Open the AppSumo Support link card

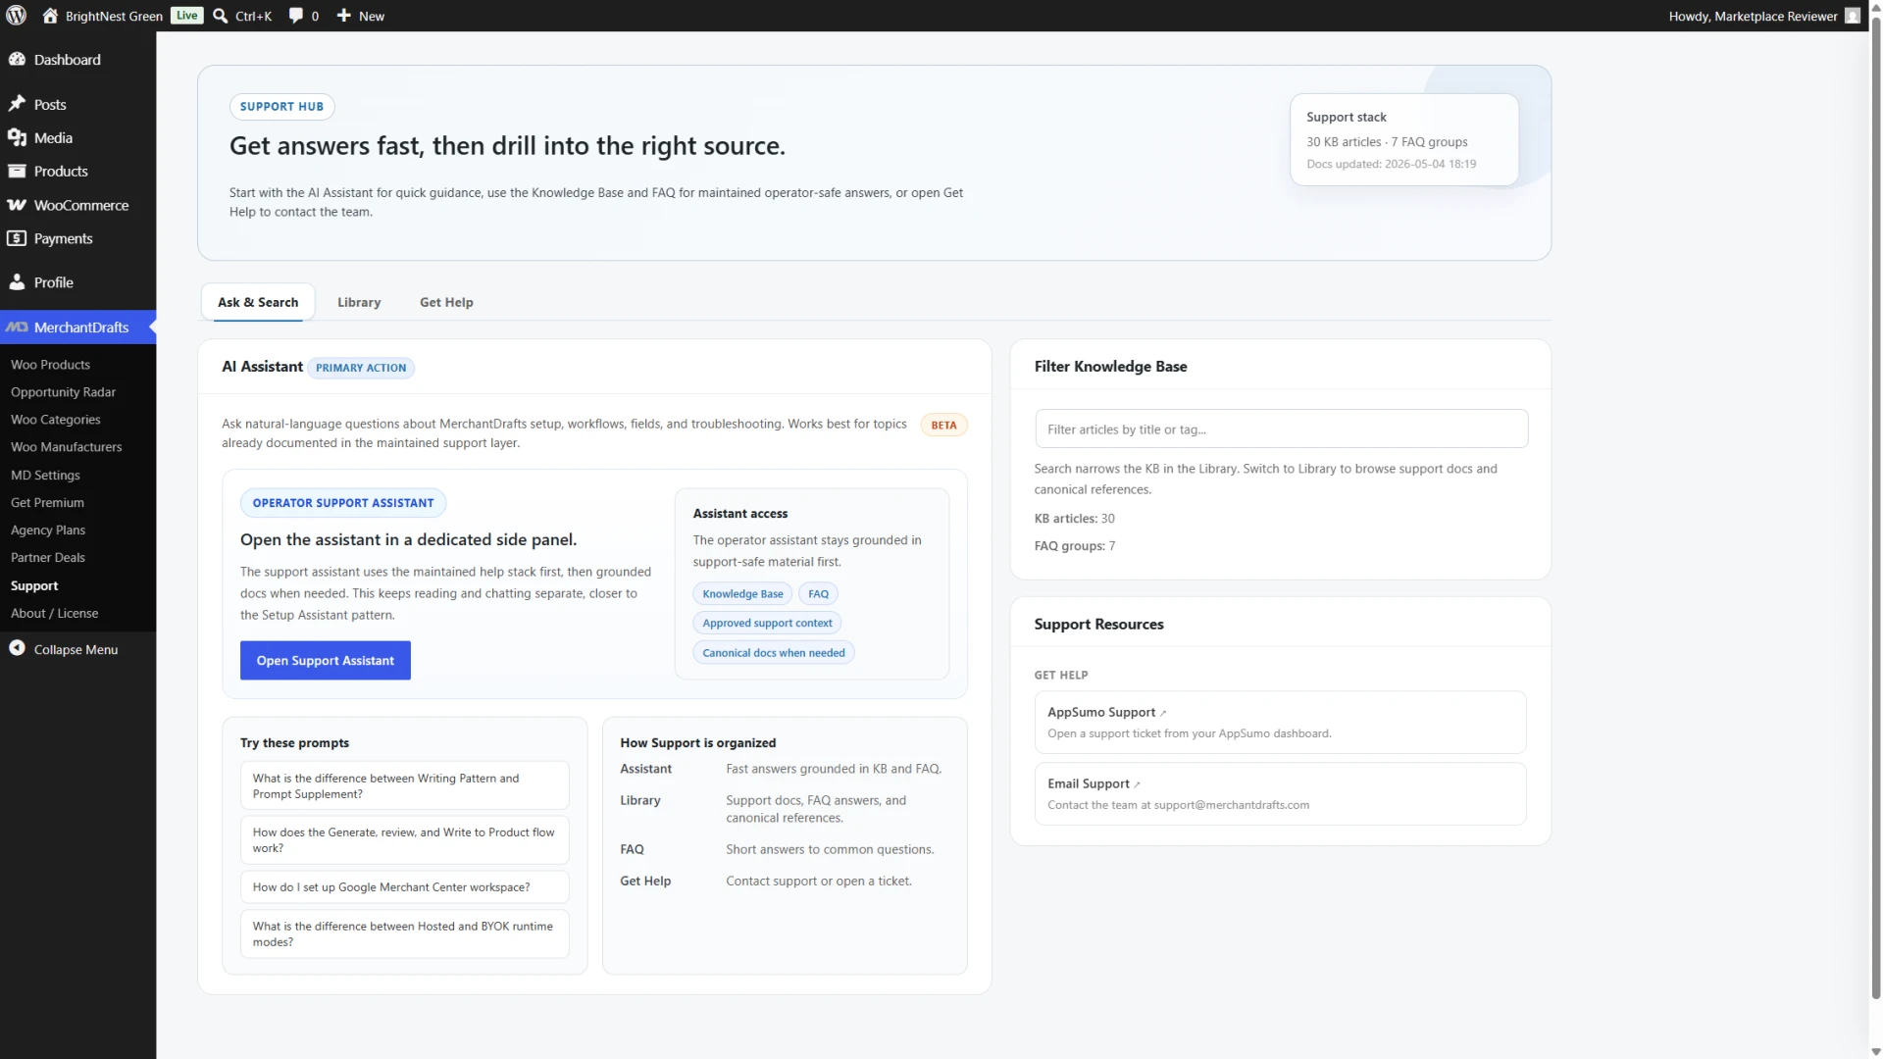pyautogui.click(x=1280, y=722)
